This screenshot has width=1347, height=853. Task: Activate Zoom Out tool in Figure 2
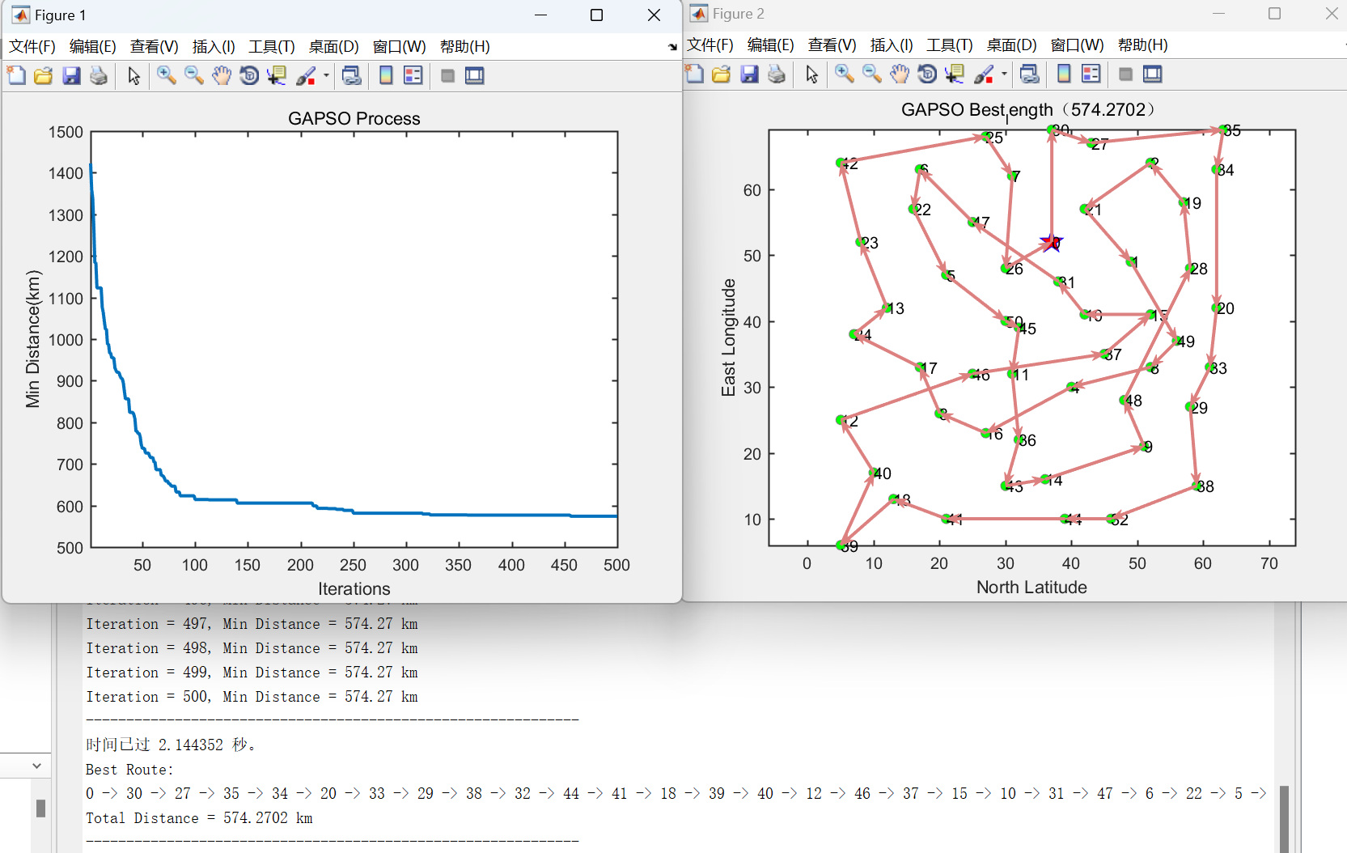[872, 74]
